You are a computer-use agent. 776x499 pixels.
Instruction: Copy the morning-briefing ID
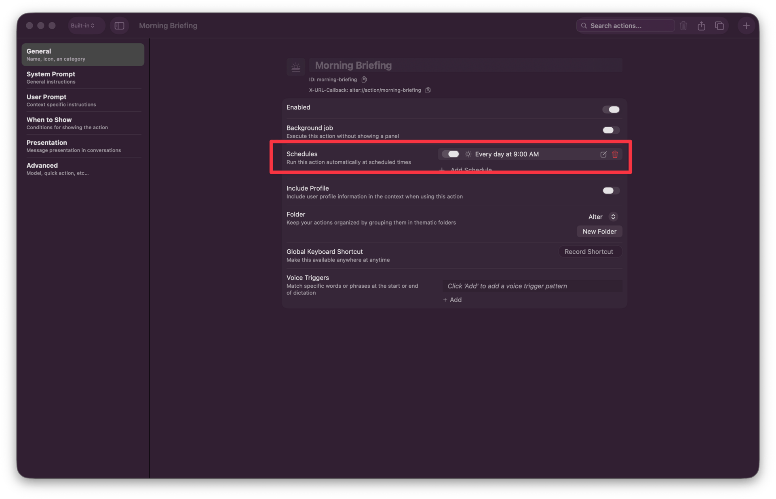click(364, 80)
